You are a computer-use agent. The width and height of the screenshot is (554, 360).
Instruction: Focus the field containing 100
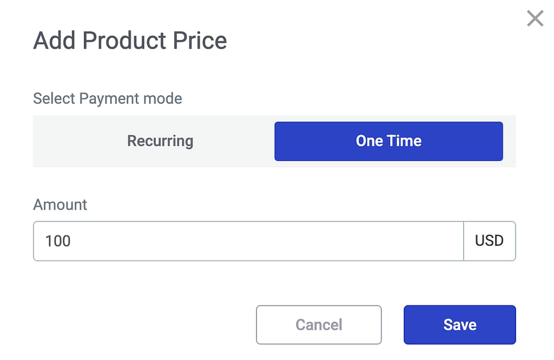(x=248, y=241)
